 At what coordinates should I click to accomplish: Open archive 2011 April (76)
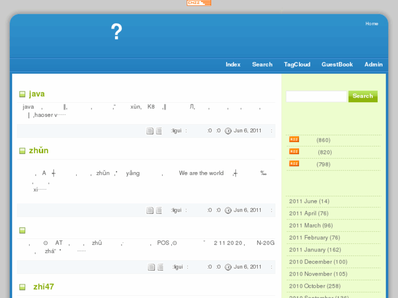(309, 214)
